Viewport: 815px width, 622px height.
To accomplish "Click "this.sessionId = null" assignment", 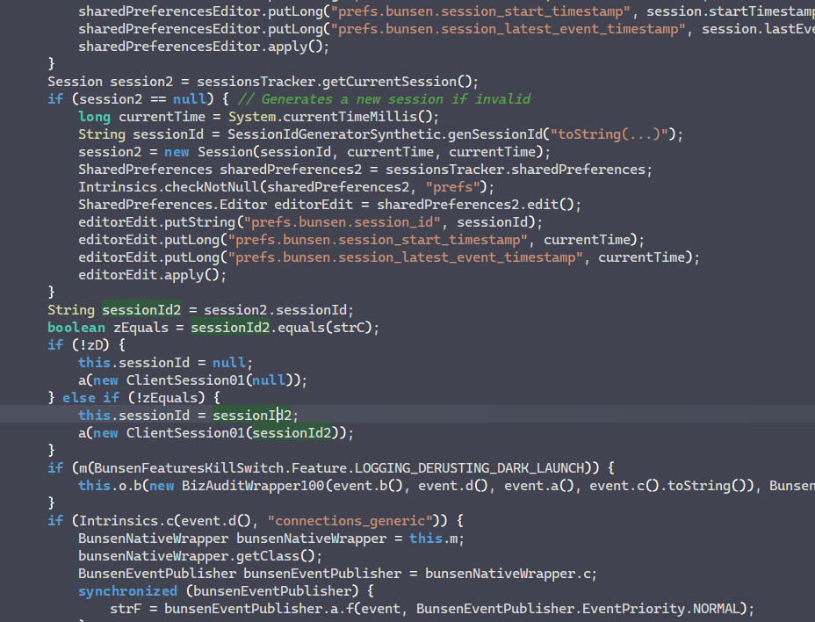I will (x=162, y=363).
